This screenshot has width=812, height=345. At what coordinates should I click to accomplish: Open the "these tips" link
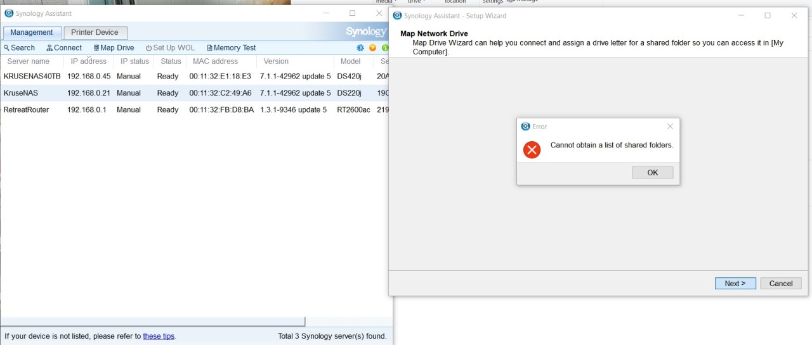pyautogui.click(x=159, y=336)
